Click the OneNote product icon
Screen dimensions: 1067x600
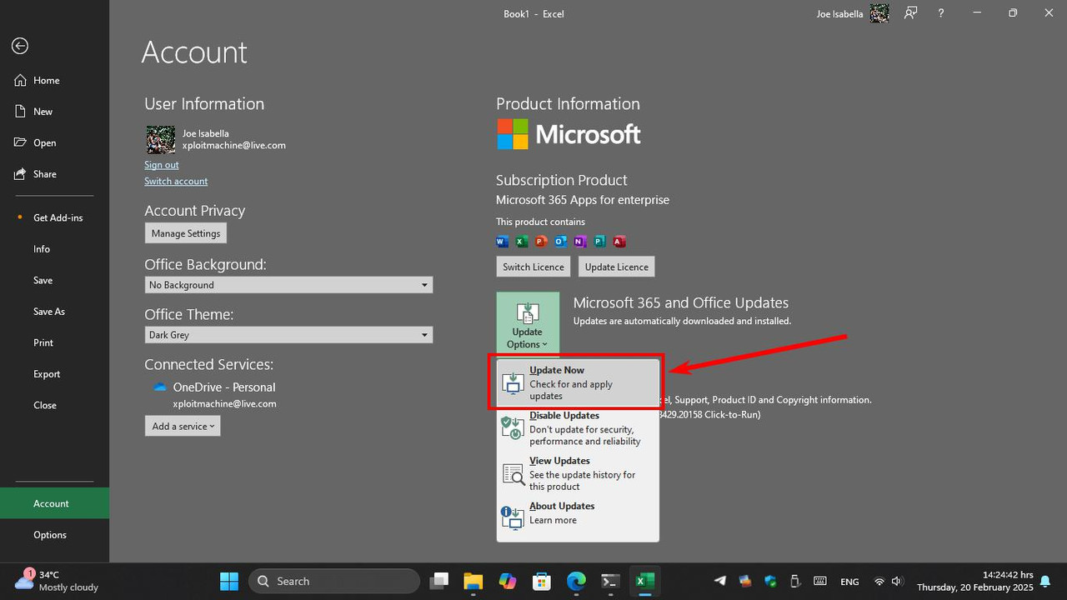580,242
